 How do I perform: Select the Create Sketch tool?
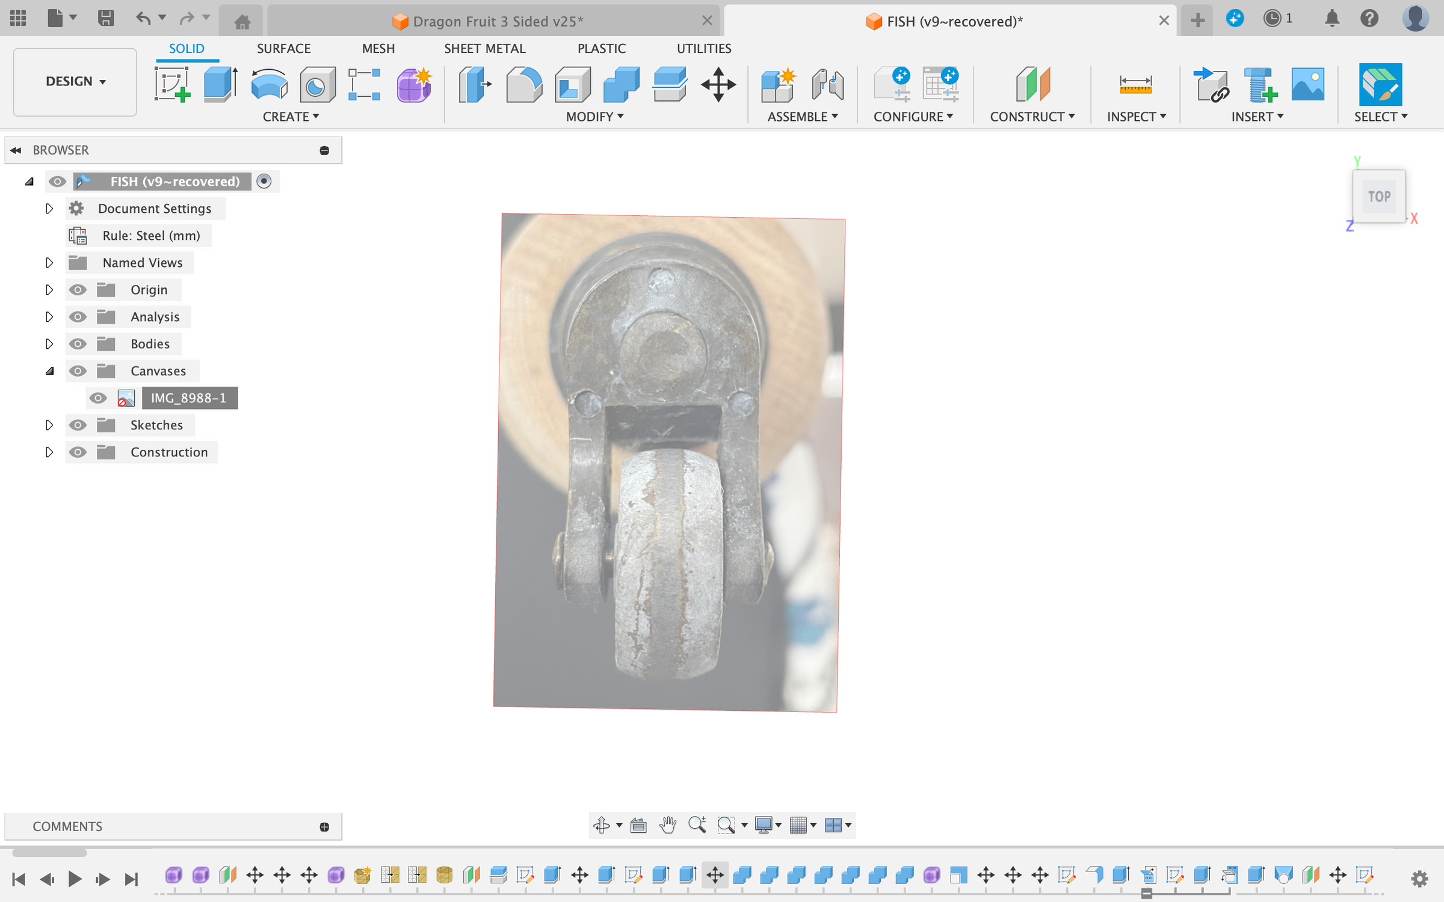point(172,84)
